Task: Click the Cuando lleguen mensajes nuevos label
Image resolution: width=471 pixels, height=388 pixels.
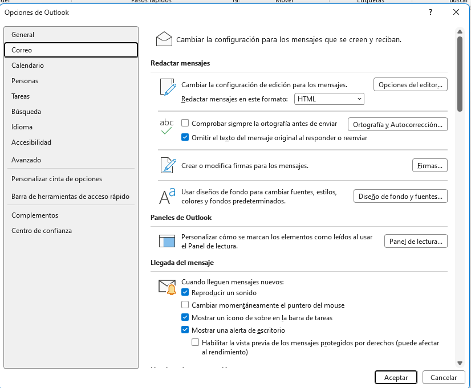Action: pyautogui.click(x=233, y=282)
